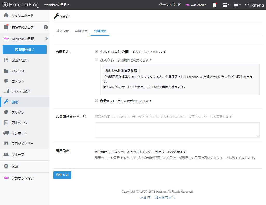This screenshot has height=205, width=266.
Task: Open the grid services dropdown in header
Action: 226,5
